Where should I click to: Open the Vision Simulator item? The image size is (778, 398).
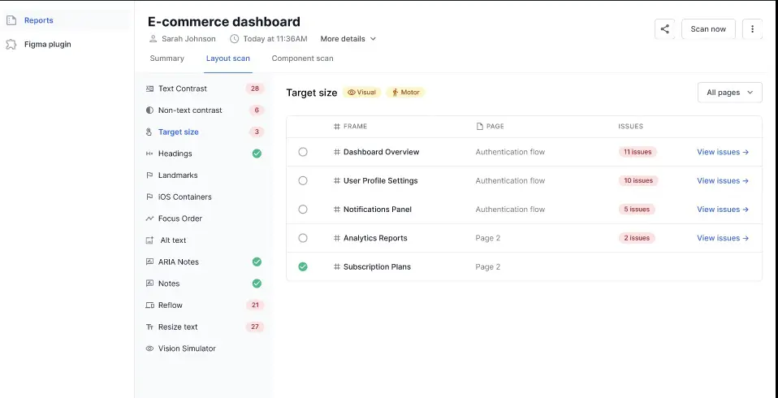tap(187, 348)
